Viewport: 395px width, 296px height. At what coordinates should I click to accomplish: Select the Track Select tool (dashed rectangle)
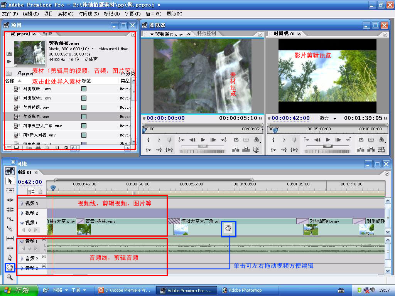tap(10, 190)
